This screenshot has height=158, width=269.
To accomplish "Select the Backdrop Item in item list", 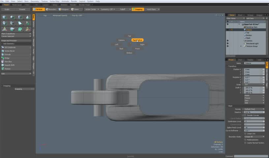I will [252, 27].
